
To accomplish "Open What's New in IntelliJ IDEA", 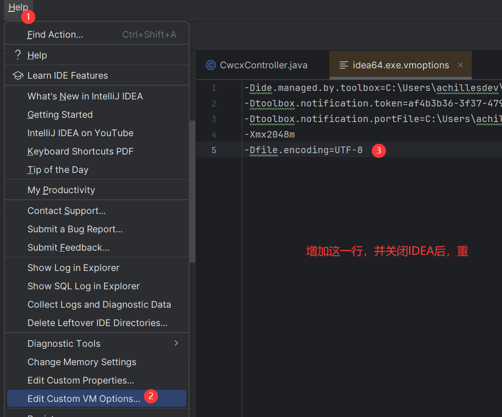I will click(x=85, y=96).
